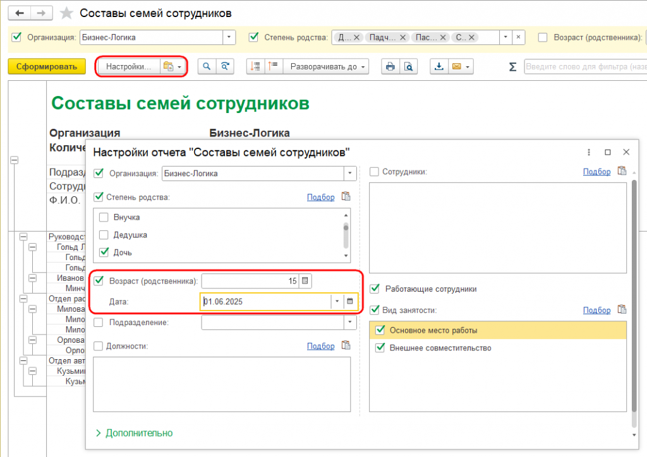Click the filter word search field
647x457 pixels.
click(585, 66)
